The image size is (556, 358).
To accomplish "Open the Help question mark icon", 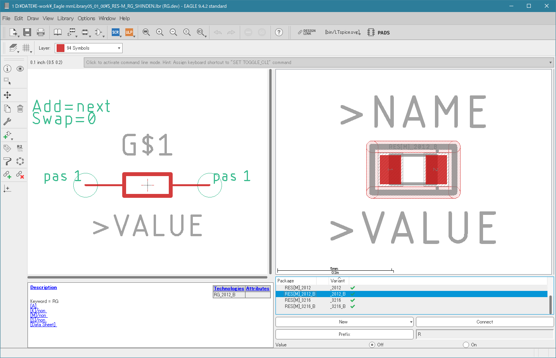I will (279, 32).
